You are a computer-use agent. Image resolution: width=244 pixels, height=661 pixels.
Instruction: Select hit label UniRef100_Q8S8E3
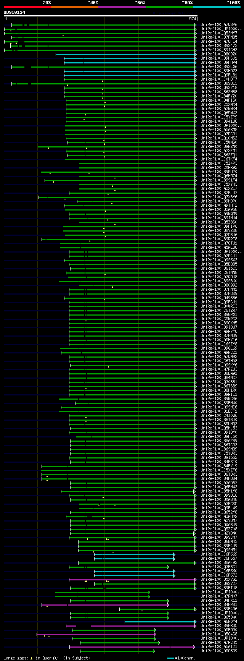(219, 83)
